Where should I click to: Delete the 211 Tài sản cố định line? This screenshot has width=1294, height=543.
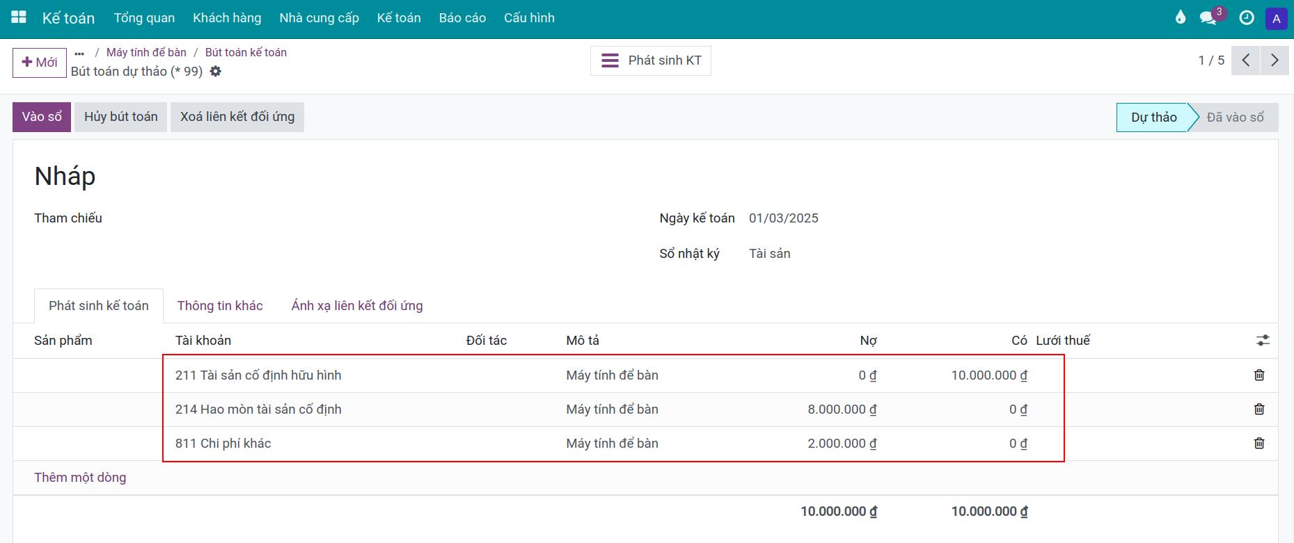1259,375
